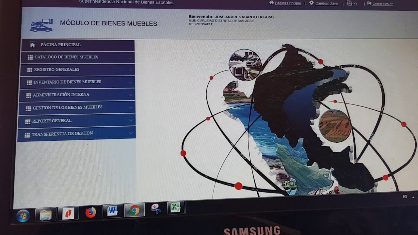Switch to Google Chrome on the taskbar

point(134,210)
